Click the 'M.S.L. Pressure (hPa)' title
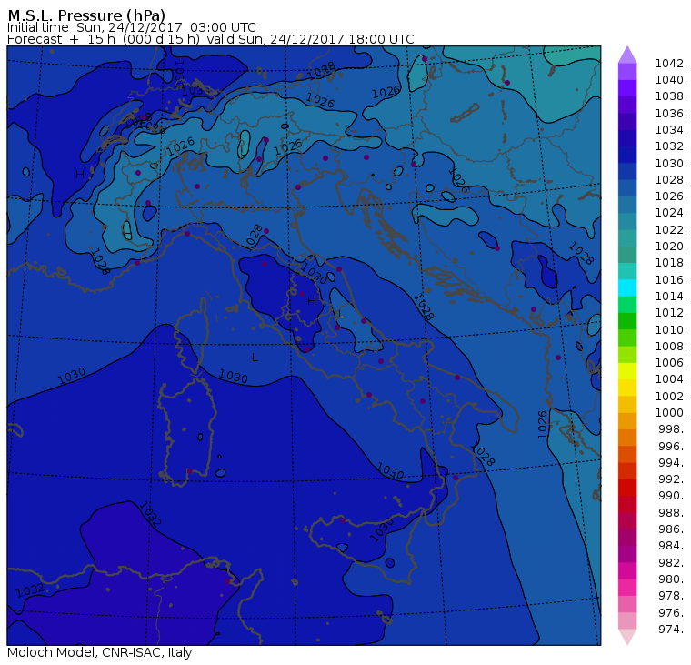Screen dimensions: 691x665 [x=86, y=15]
